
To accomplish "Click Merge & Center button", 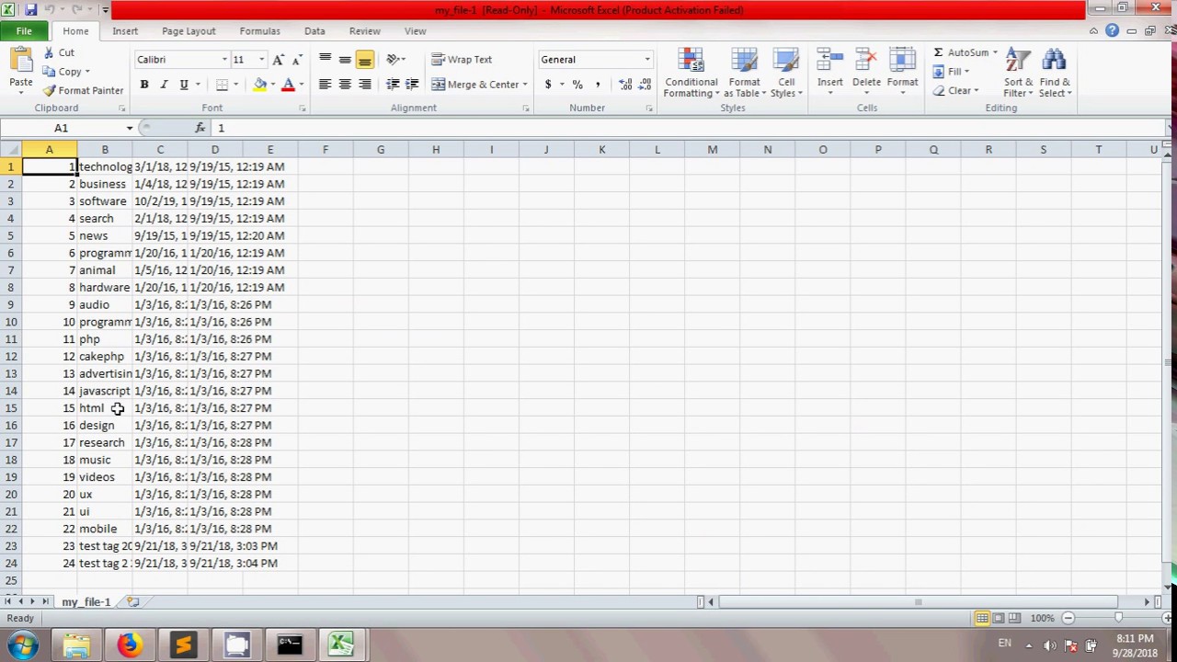I will pyautogui.click(x=475, y=85).
